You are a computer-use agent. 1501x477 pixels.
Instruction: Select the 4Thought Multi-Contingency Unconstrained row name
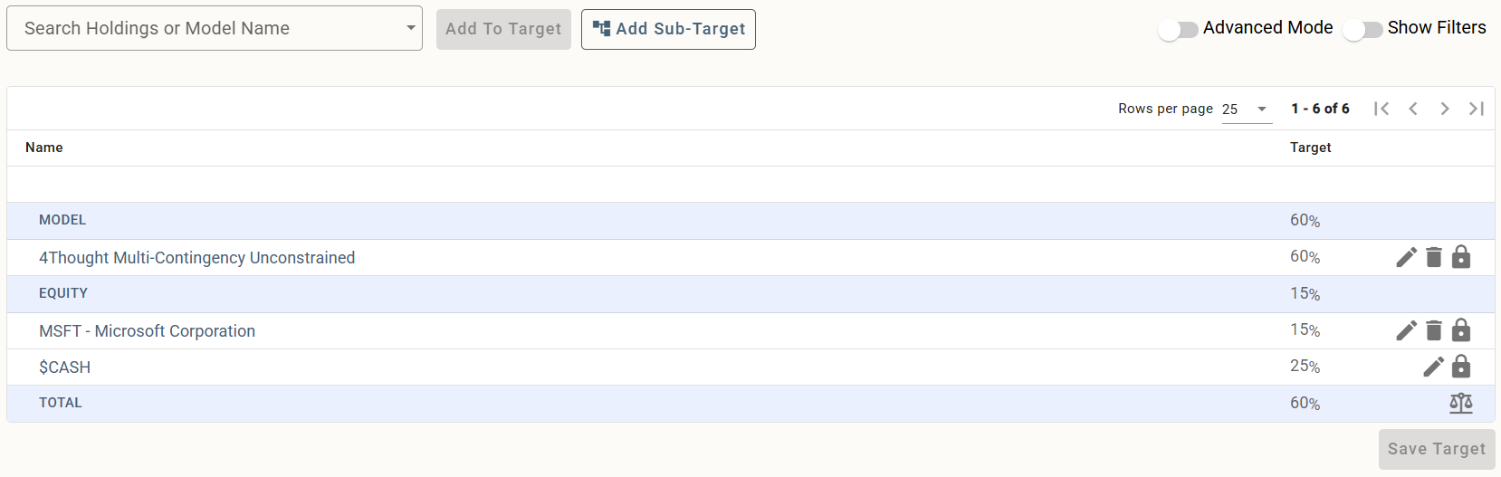(197, 258)
